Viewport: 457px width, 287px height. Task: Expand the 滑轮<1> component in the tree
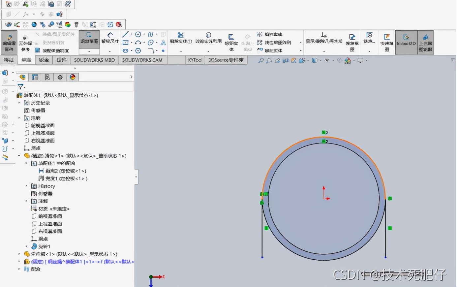18,155
